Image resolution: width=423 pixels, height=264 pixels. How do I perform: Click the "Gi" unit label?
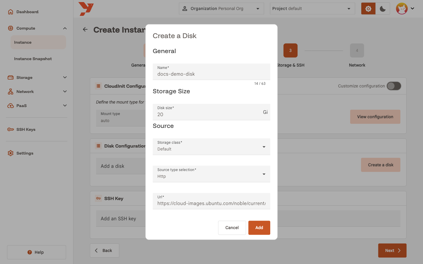pos(265,112)
